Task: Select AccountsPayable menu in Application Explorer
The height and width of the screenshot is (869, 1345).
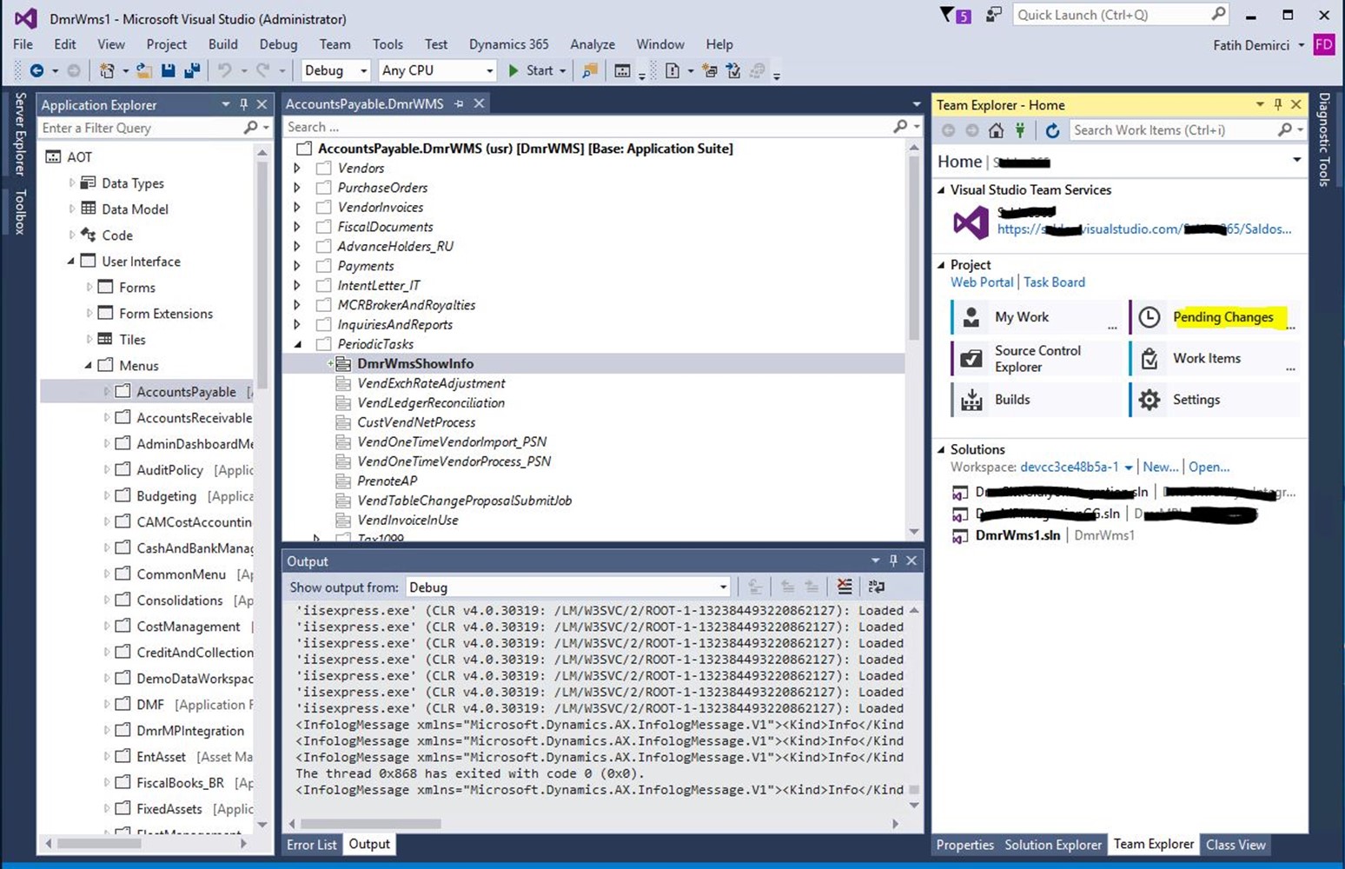Action: pos(186,392)
